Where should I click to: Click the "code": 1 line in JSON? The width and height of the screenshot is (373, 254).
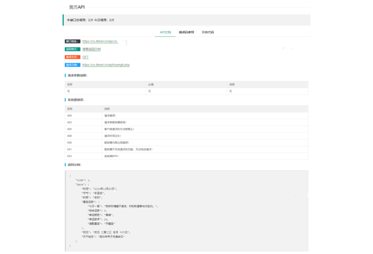click(x=83, y=180)
